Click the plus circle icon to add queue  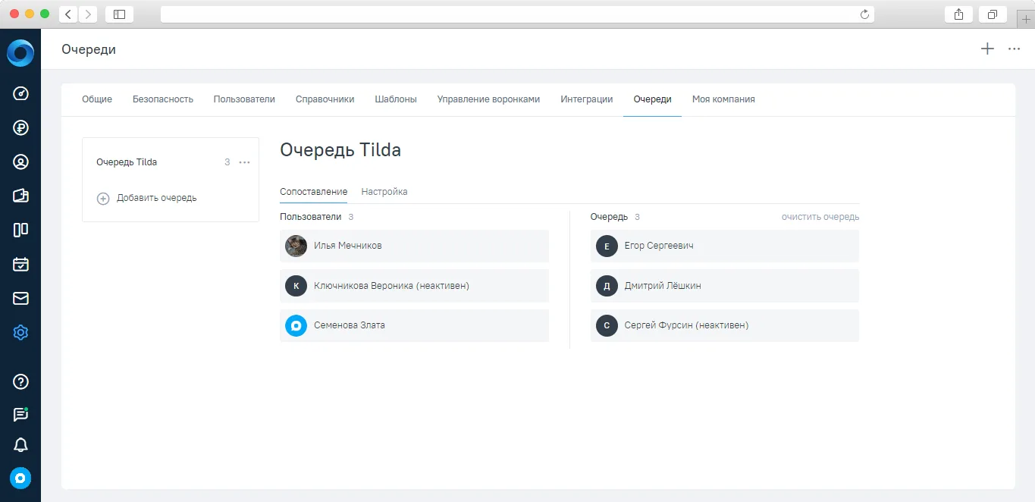pos(103,198)
